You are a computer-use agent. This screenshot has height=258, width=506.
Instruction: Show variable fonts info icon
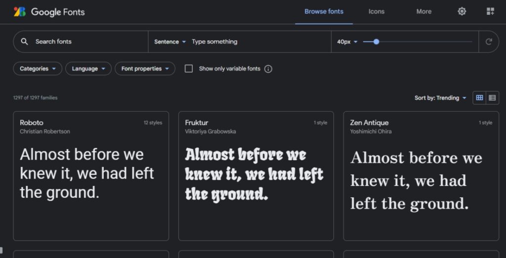point(268,69)
